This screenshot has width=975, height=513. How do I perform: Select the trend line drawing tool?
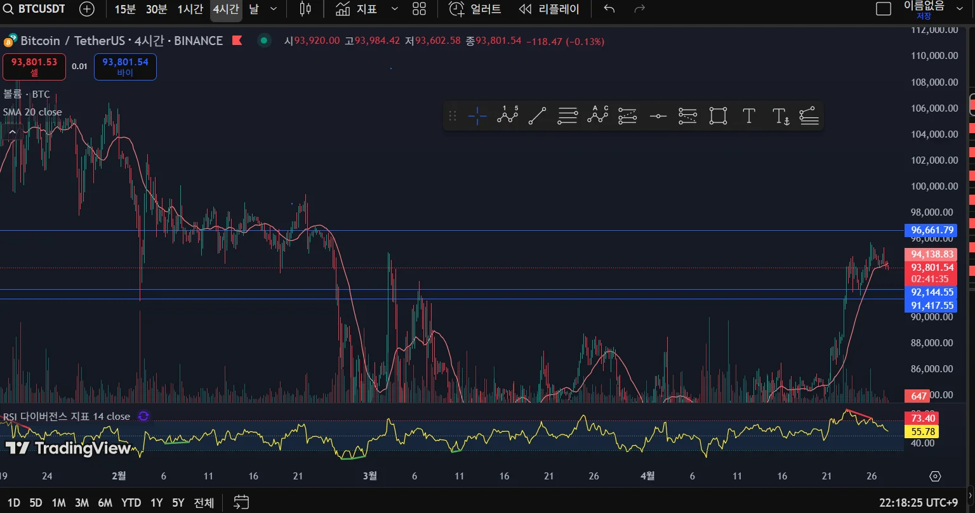(x=537, y=116)
